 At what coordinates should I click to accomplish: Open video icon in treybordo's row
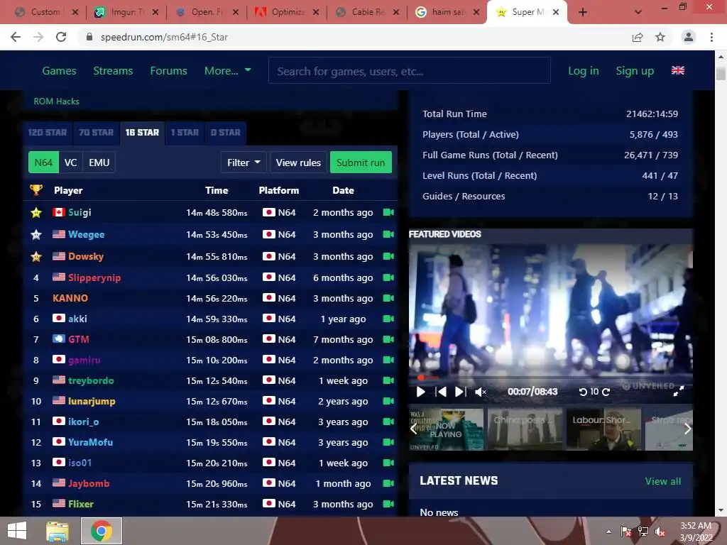point(388,380)
